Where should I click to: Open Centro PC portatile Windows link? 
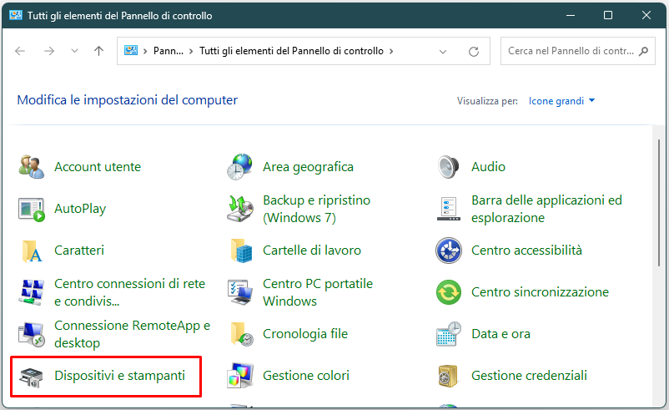pos(318,292)
